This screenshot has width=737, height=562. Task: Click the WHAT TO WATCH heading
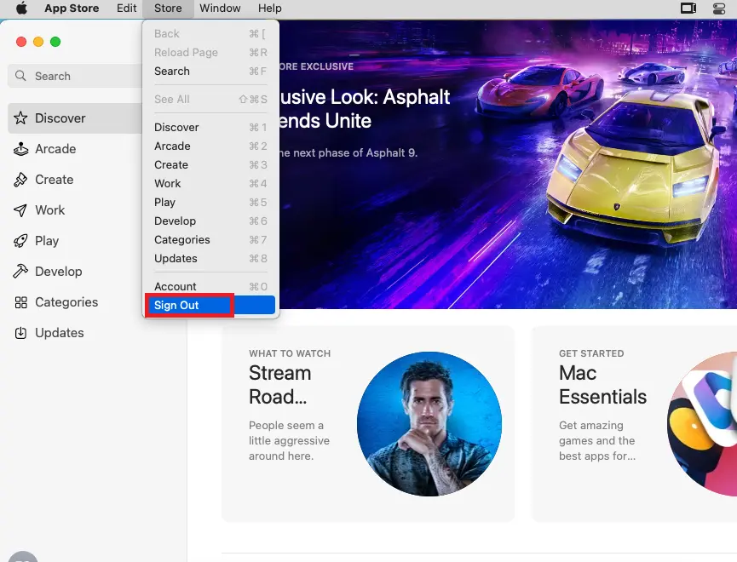(x=290, y=353)
